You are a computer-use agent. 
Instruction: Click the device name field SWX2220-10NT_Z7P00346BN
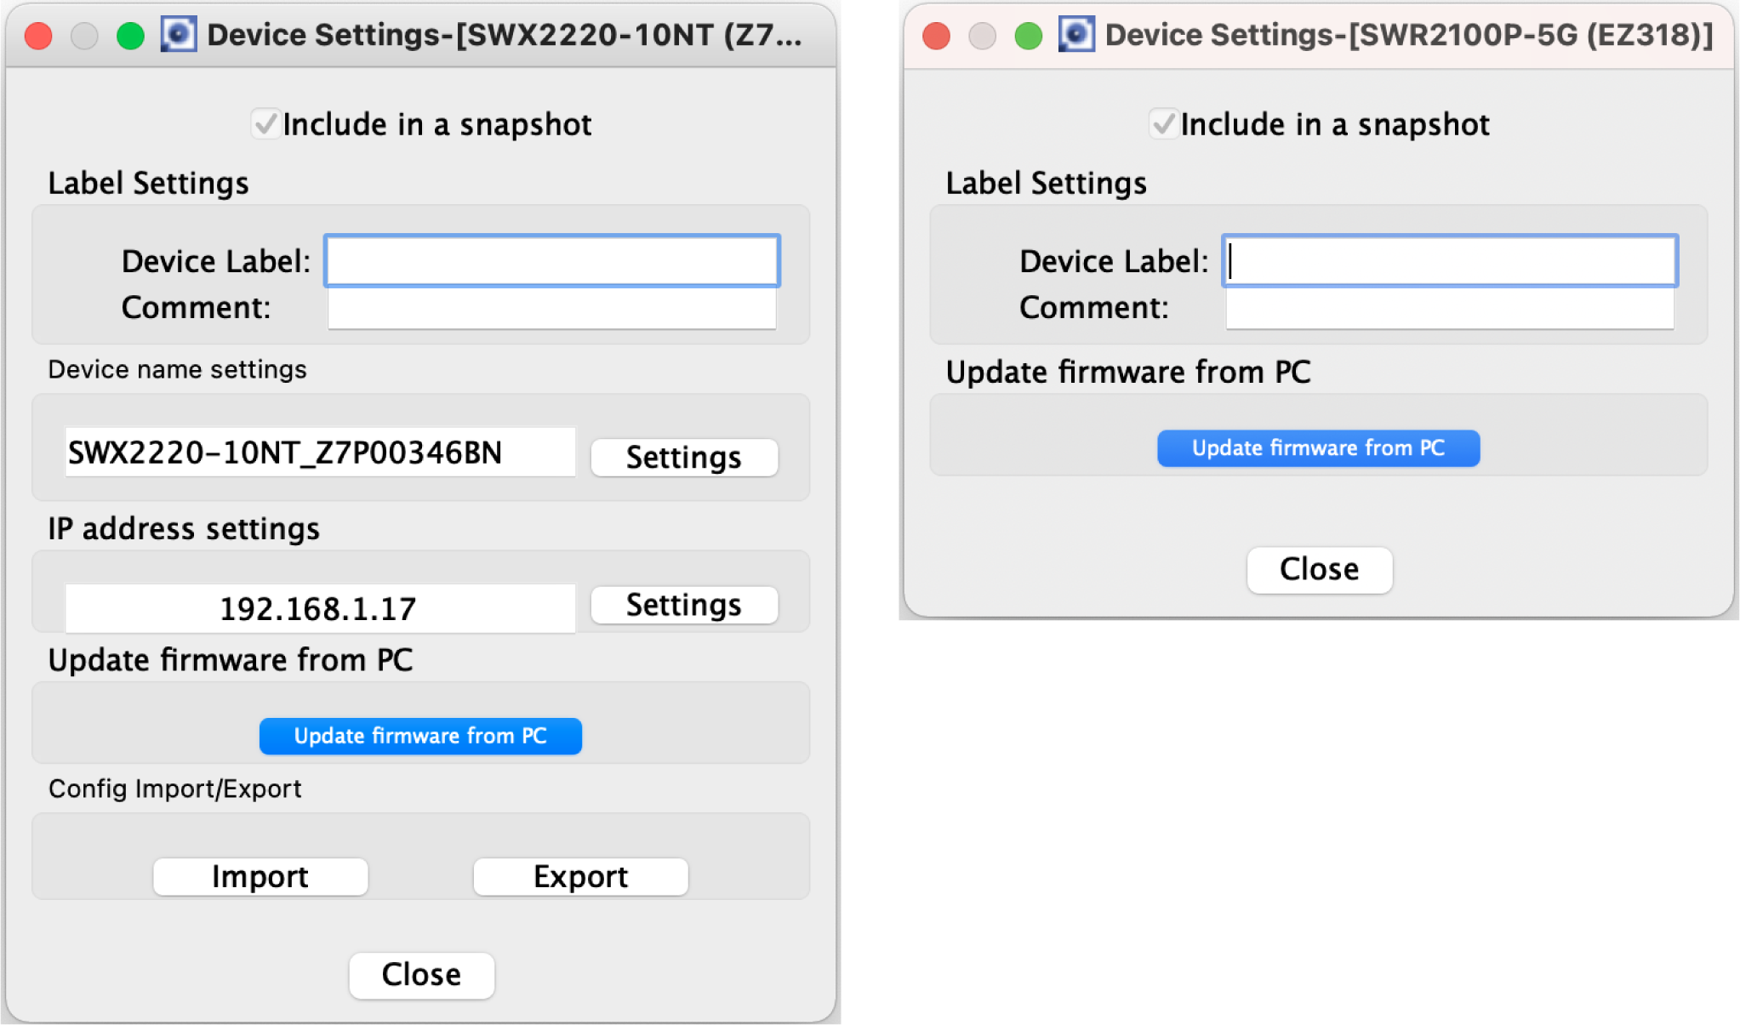point(320,453)
